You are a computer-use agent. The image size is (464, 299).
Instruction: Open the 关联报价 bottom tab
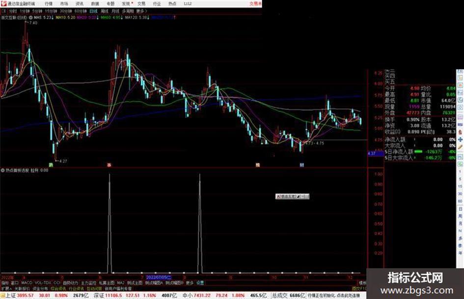22,288
